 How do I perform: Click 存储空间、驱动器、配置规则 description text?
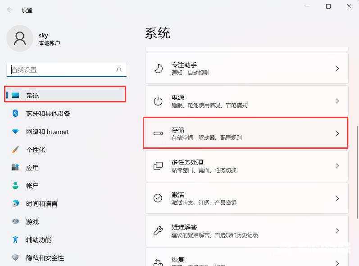click(x=206, y=138)
